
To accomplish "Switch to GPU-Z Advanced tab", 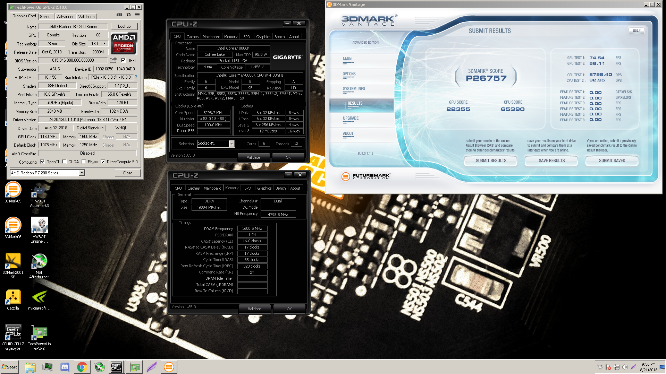I will pyautogui.click(x=66, y=16).
